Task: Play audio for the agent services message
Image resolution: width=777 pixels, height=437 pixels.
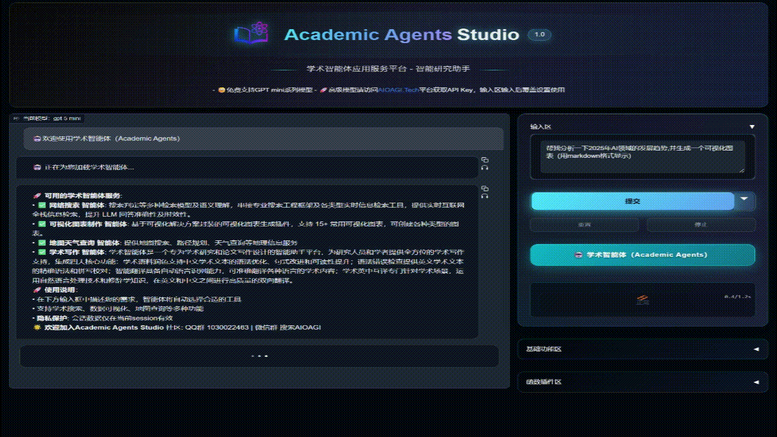Action: tap(484, 196)
